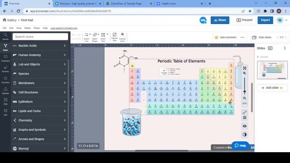290x163 pixels.
Task: Open the PDB sidebar panel
Action: coord(5,101)
